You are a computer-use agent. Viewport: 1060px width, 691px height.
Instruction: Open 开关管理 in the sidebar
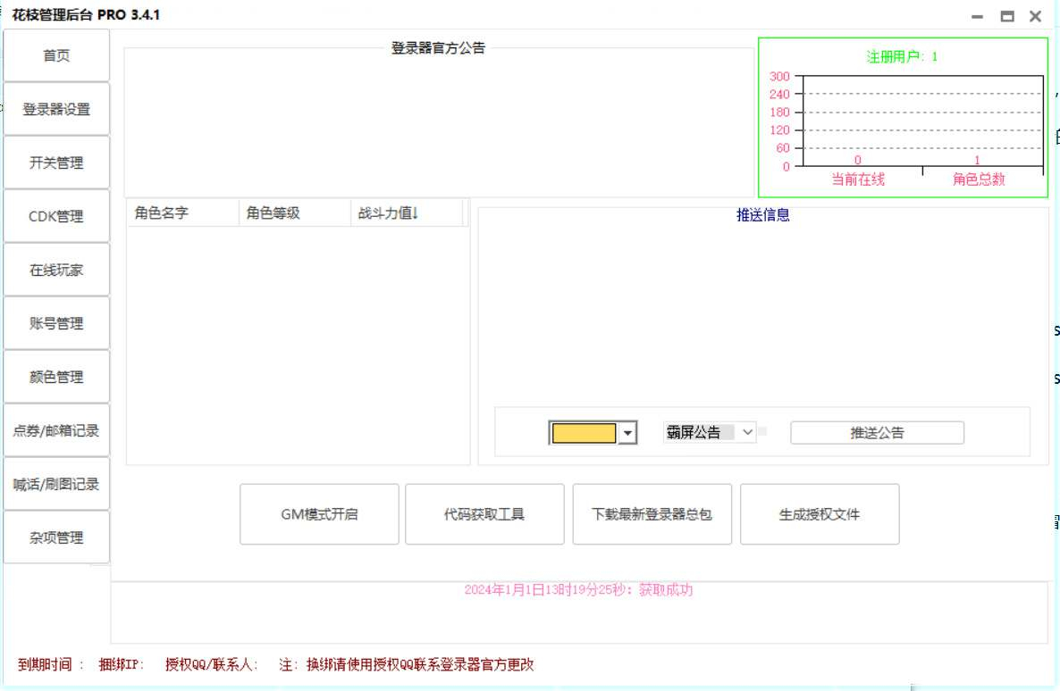(x=56, y=162)
